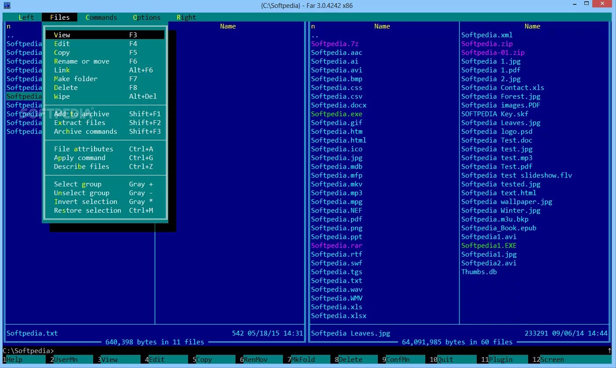Select Softpedia wallpaper.jpg file
Image resolution: width=616 pixels, height=368 pixels.
[507, 202]
